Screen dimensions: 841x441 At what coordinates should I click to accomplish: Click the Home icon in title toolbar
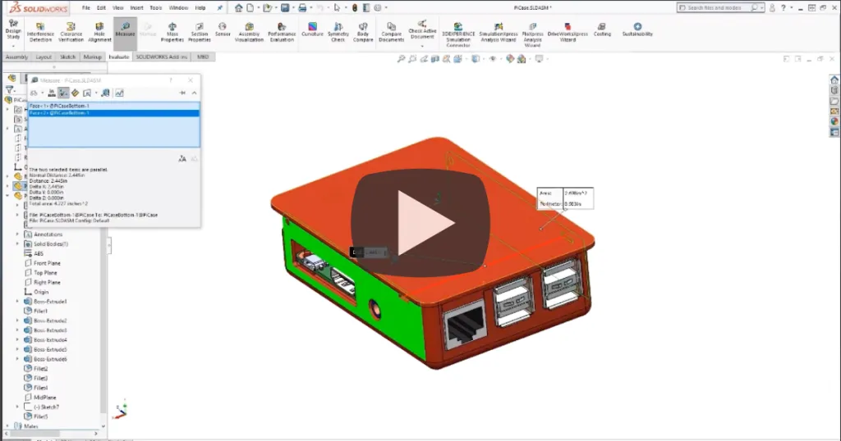tap(239, 7)
